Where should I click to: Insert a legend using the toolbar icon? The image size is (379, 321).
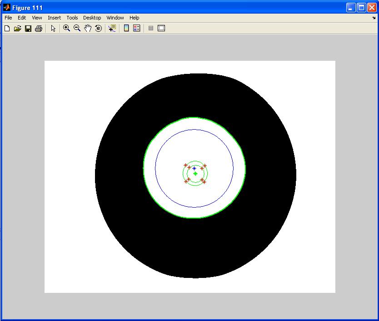[136, 28]
